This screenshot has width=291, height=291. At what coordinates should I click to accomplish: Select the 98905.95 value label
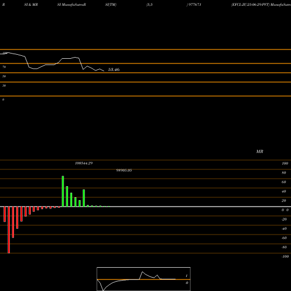pyautogui.click(x=124, y=171)
